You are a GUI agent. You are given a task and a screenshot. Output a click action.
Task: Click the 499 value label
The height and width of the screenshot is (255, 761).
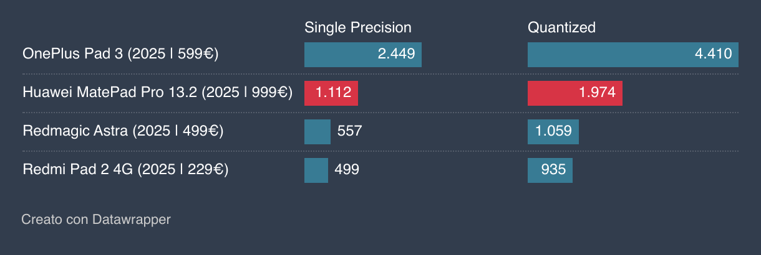tap(347, 170)
